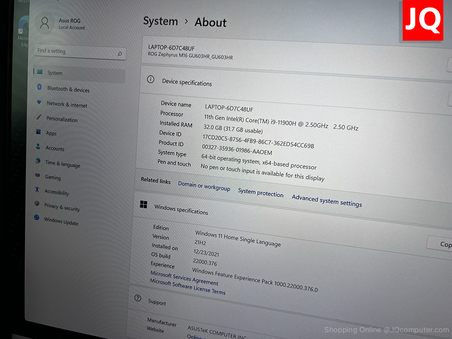The width and height of the screenshot is (452, 339).
Task: Go to the Gaming settings page
Action: tap(52, 177)
